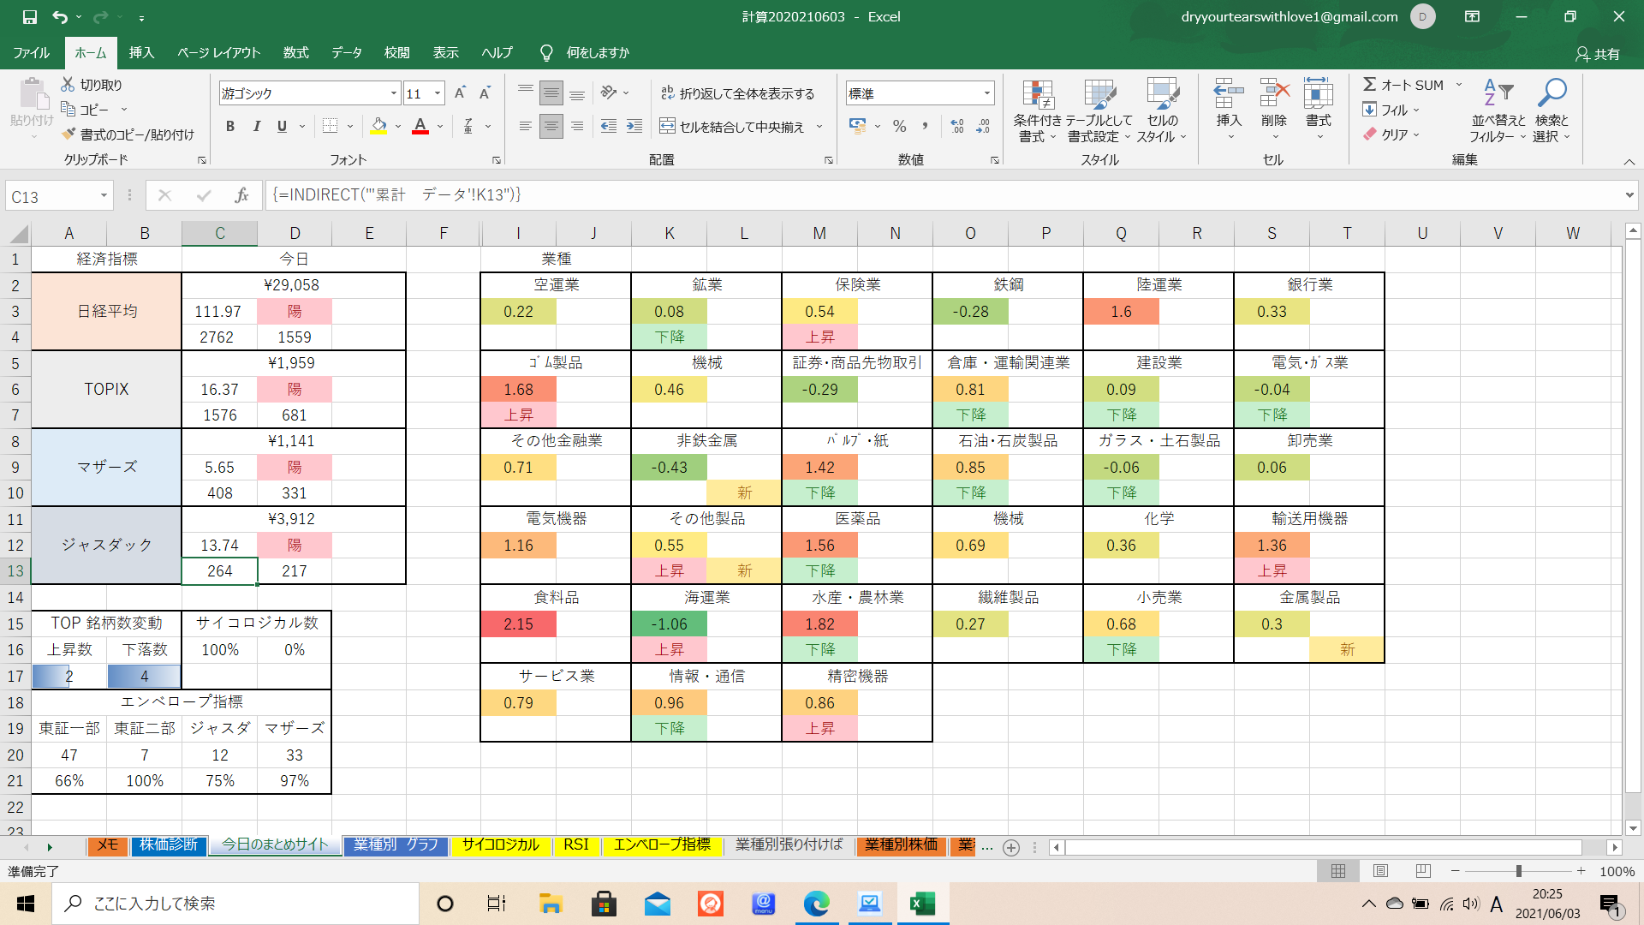Open Excel from the Windows taskbar
The width and height of the screenshot is (1644, 925).
(x=922, y=904)
